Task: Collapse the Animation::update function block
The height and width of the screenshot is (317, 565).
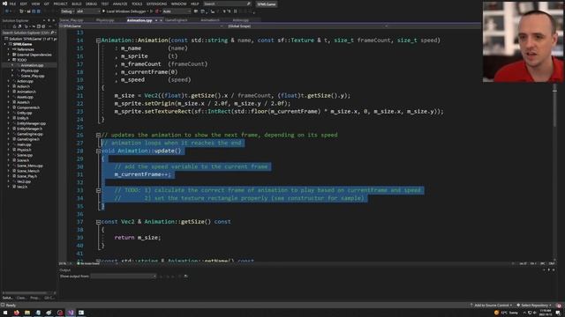Action: click(x=98, y=151)
